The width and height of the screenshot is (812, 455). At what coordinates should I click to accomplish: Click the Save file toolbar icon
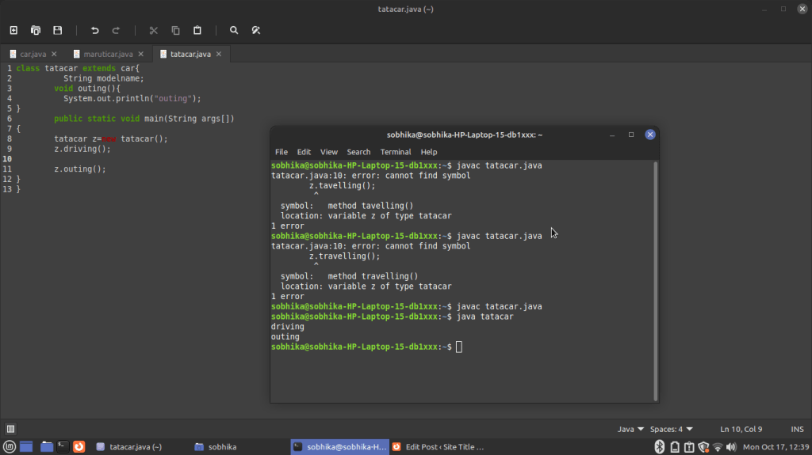(58, 30)
